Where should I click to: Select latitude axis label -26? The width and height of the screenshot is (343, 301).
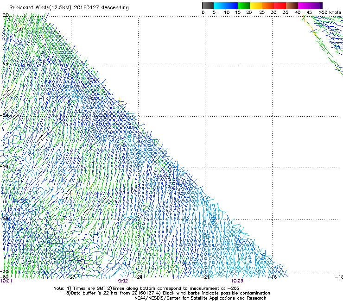point(4,166)
